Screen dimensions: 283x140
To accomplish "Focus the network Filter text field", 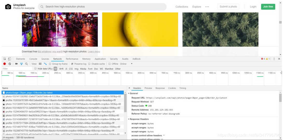I will click(x=17, y=69).
